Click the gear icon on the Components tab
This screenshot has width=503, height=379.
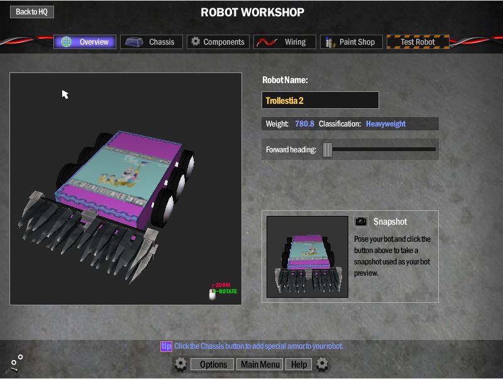tap(196, 42)
